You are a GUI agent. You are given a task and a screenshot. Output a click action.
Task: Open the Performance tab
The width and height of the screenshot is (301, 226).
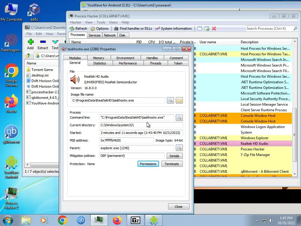(128, 63)
